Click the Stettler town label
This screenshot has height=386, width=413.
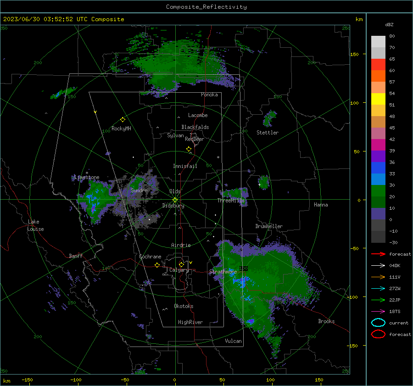268,133
